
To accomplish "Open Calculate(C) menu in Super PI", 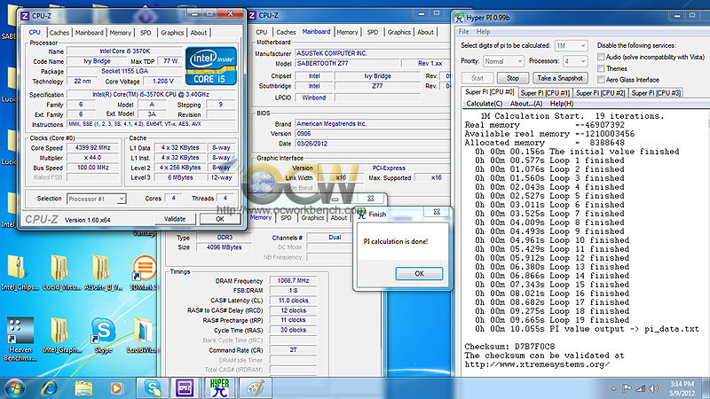I will pyautogui.click(x=484, y=104).
